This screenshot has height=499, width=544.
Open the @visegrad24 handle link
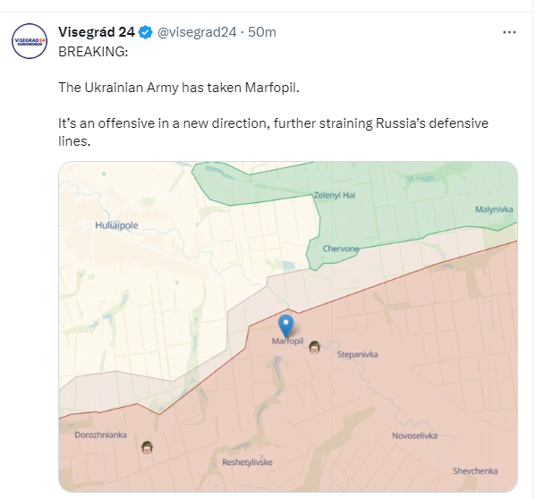coord(197,32)
